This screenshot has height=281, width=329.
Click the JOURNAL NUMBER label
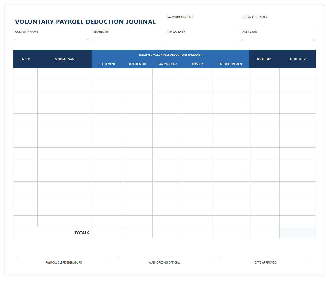point(255,17)
